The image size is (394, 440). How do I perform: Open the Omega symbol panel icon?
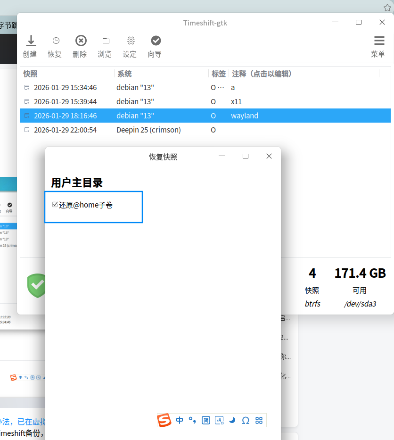[246, 420]
